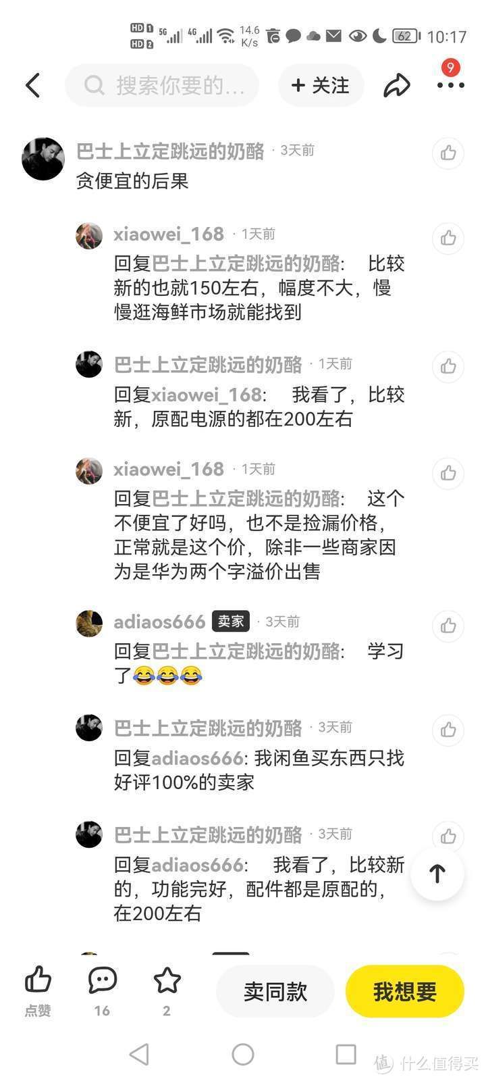The image size is (486, 1081).
Task: Click the search input field
Action: [162, 86]
